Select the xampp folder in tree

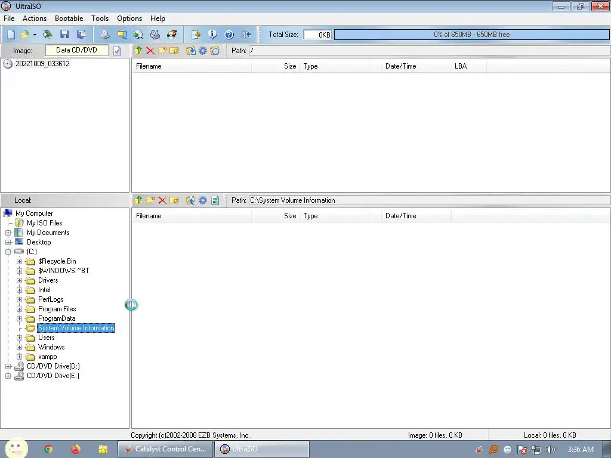[x=48, y=357]
